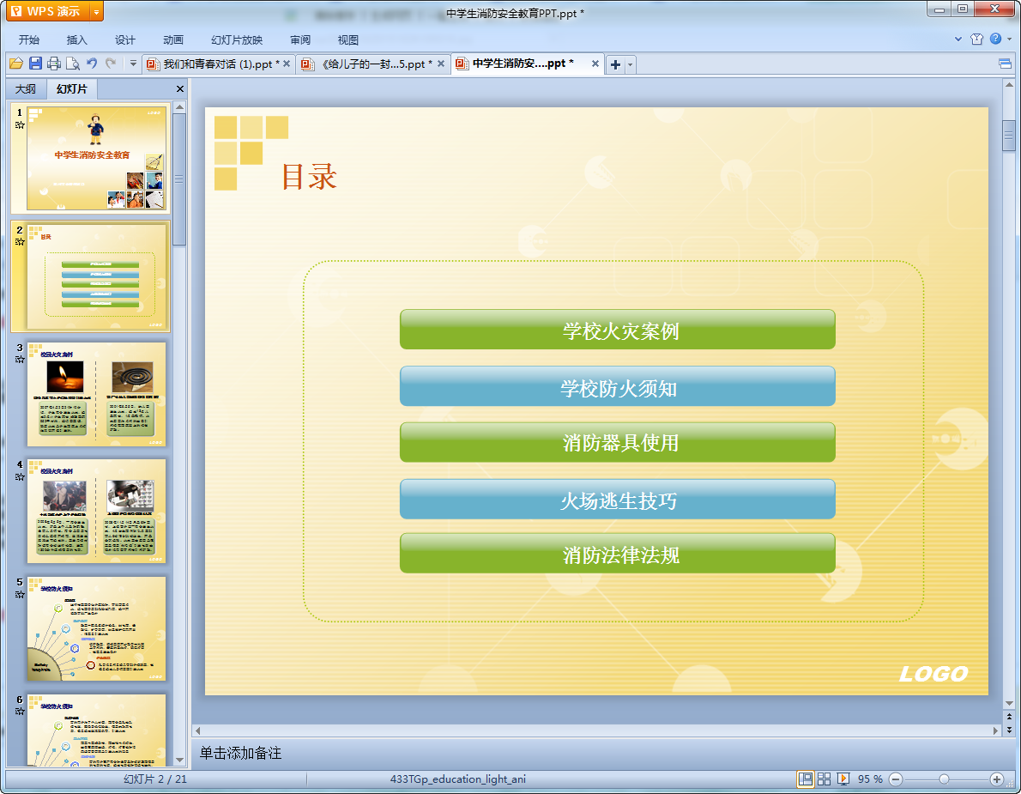The height and width of the screenshot is (794, 1021).
Task: Close the 《给儿子的一封...5.ppt document tab
Action: click(x=441, y=64)
